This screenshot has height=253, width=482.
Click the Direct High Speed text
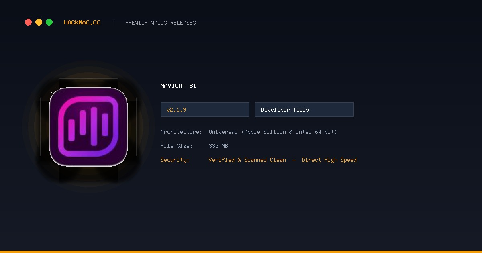pos(329,160)
